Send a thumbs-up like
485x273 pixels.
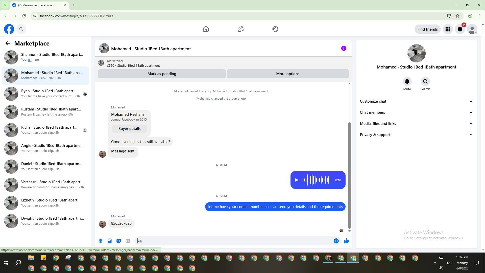tap(346, 241)
